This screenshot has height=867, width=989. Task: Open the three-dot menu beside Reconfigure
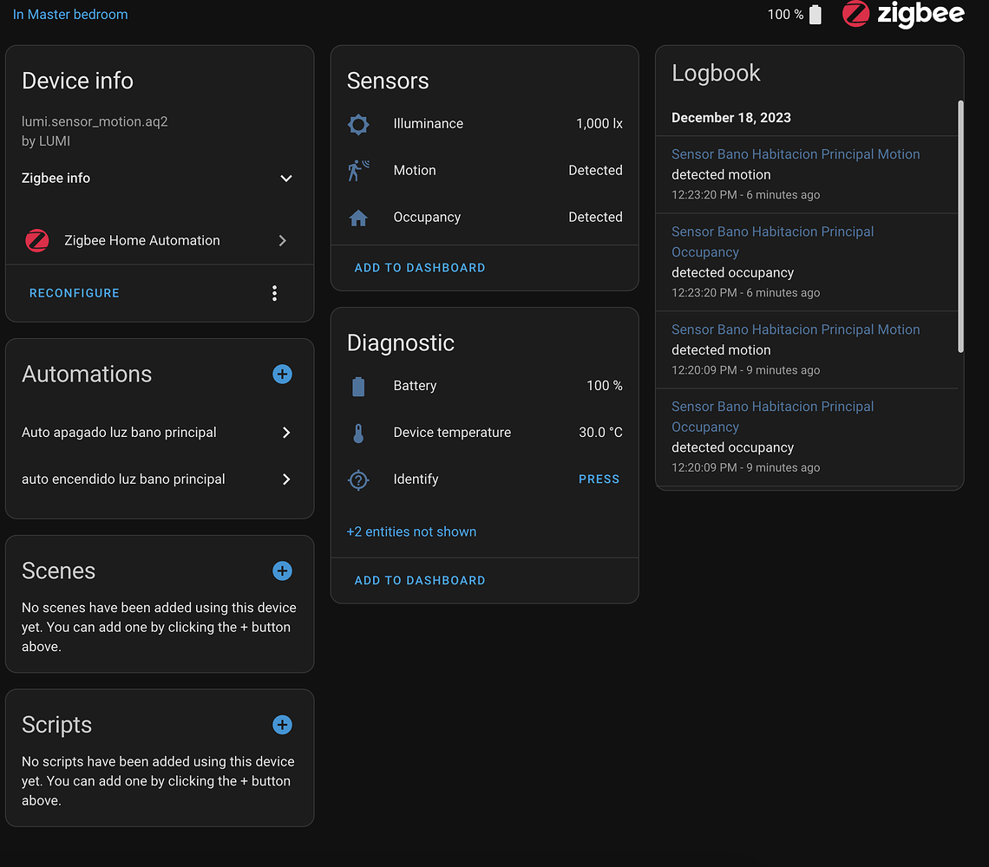[274, 293]
